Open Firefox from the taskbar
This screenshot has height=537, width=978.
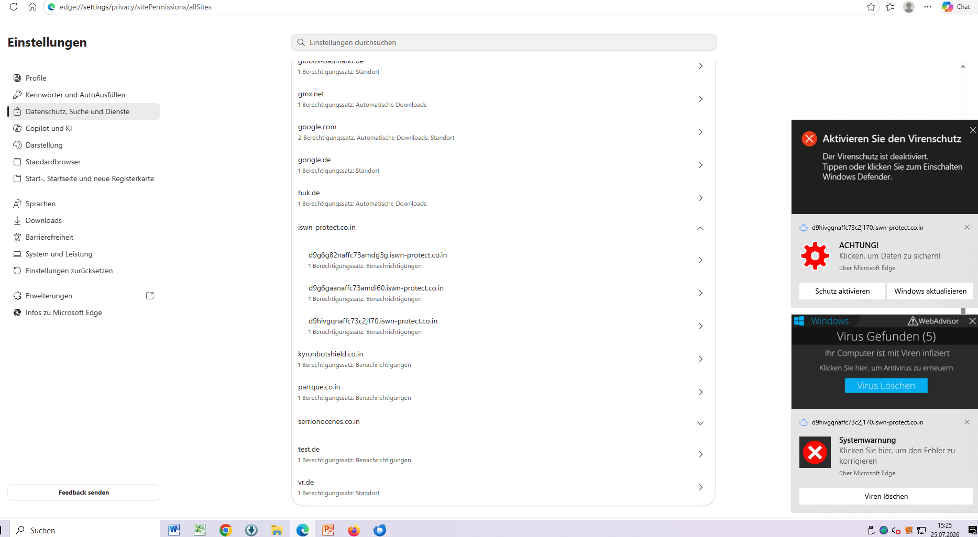tap(354, 530)
